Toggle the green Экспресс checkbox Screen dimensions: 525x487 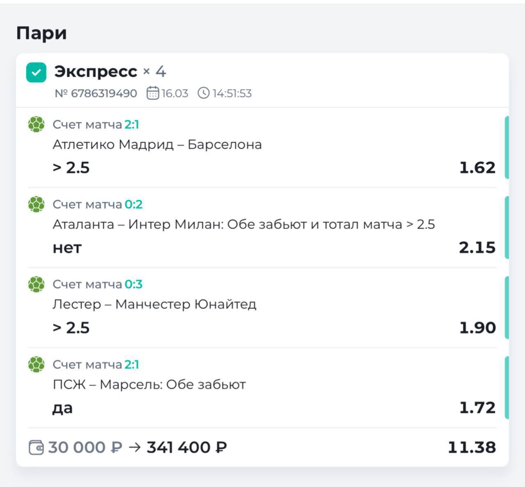point(36,72)
